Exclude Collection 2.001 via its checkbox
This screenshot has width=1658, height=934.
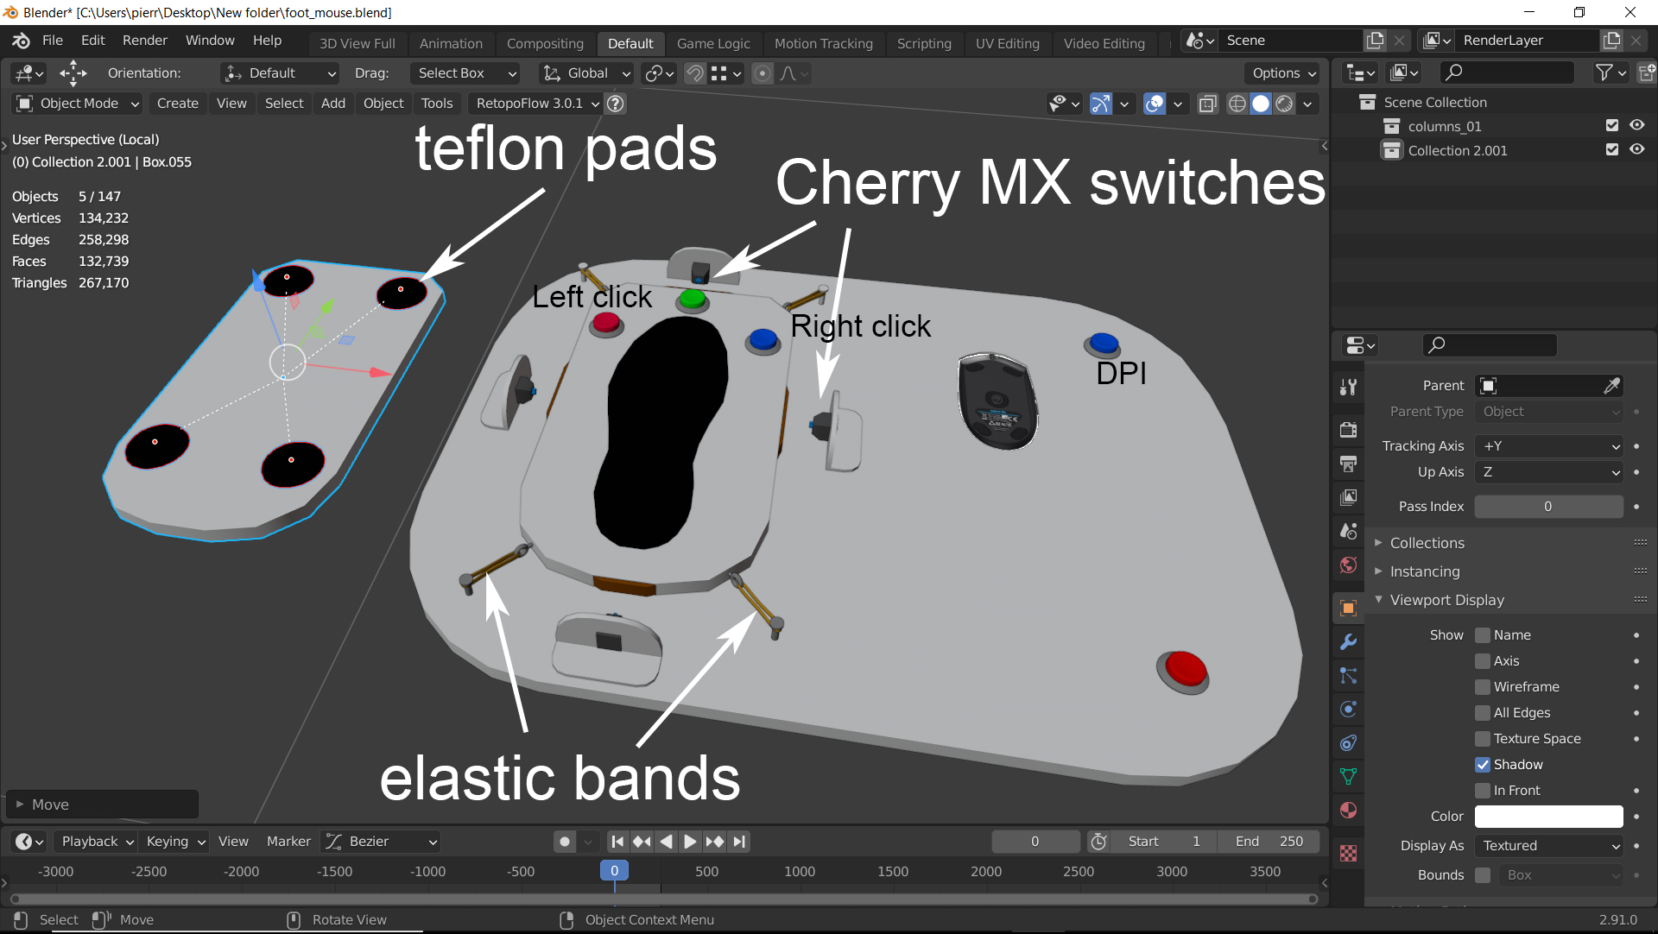click(1611, 149)
